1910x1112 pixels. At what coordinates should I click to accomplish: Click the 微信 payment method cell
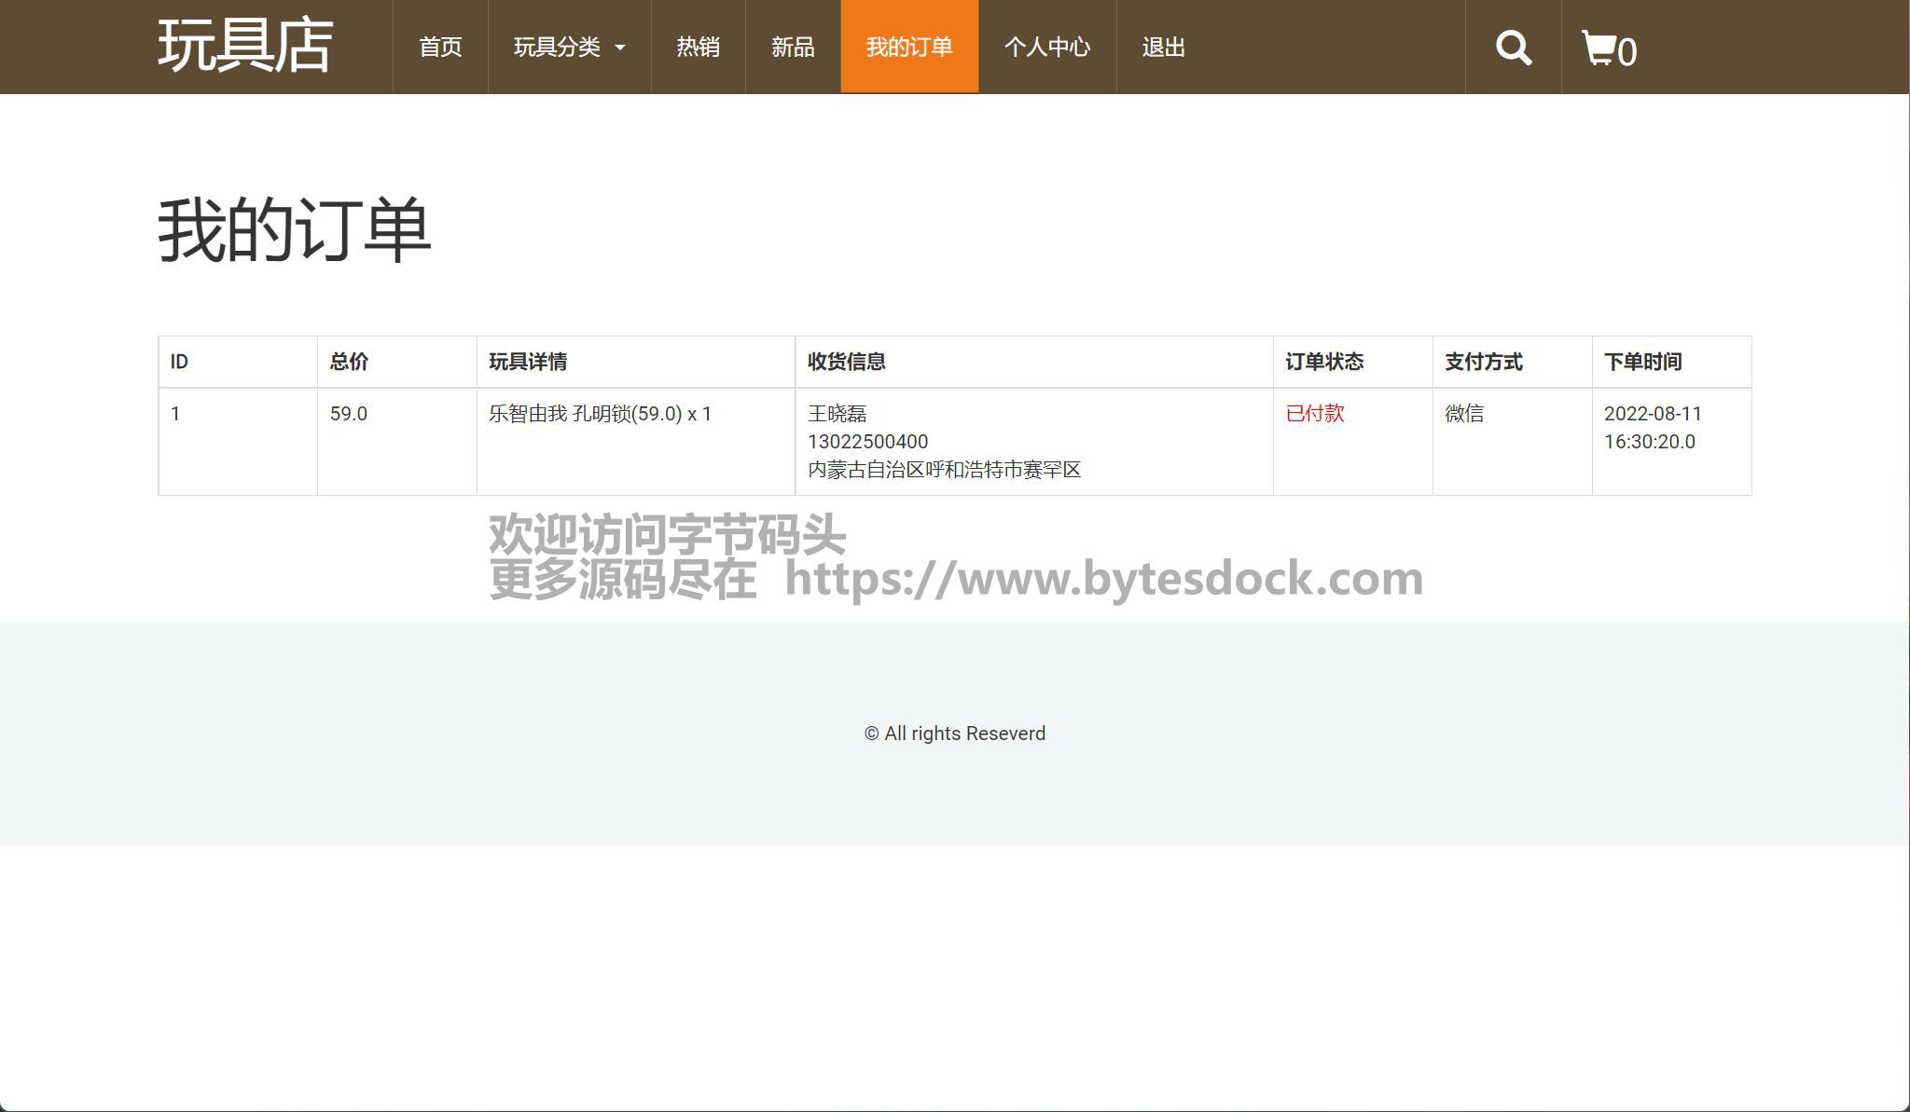click(x=1464, y=413)
